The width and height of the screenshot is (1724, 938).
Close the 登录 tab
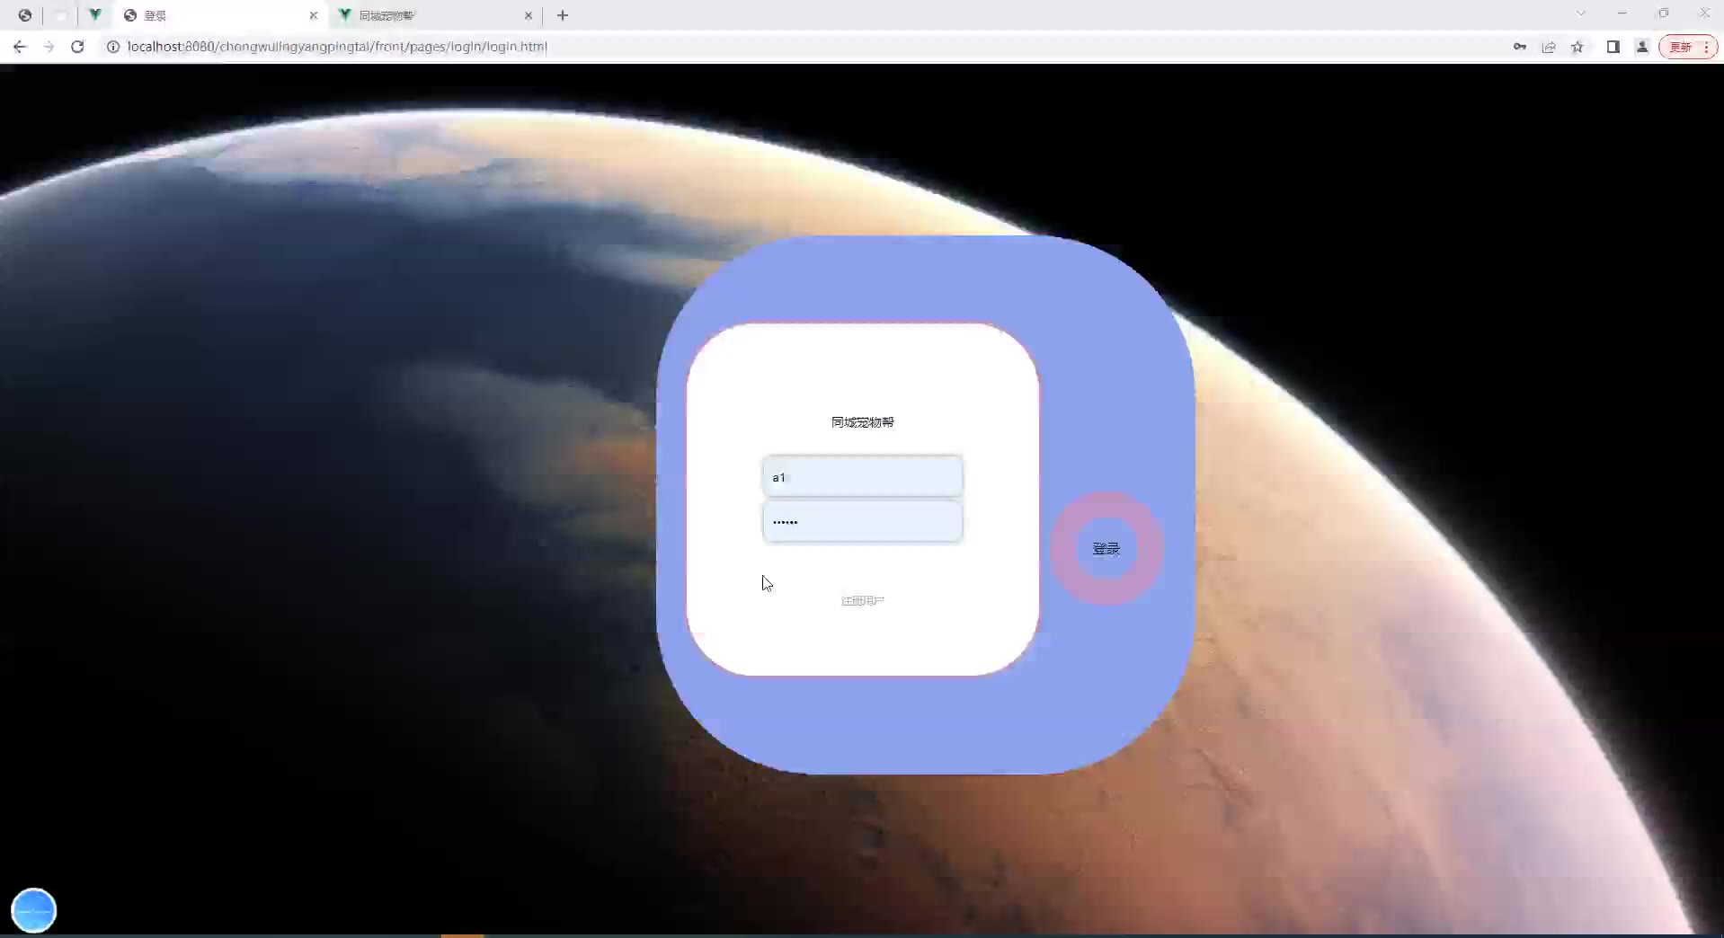click(314, 15)
